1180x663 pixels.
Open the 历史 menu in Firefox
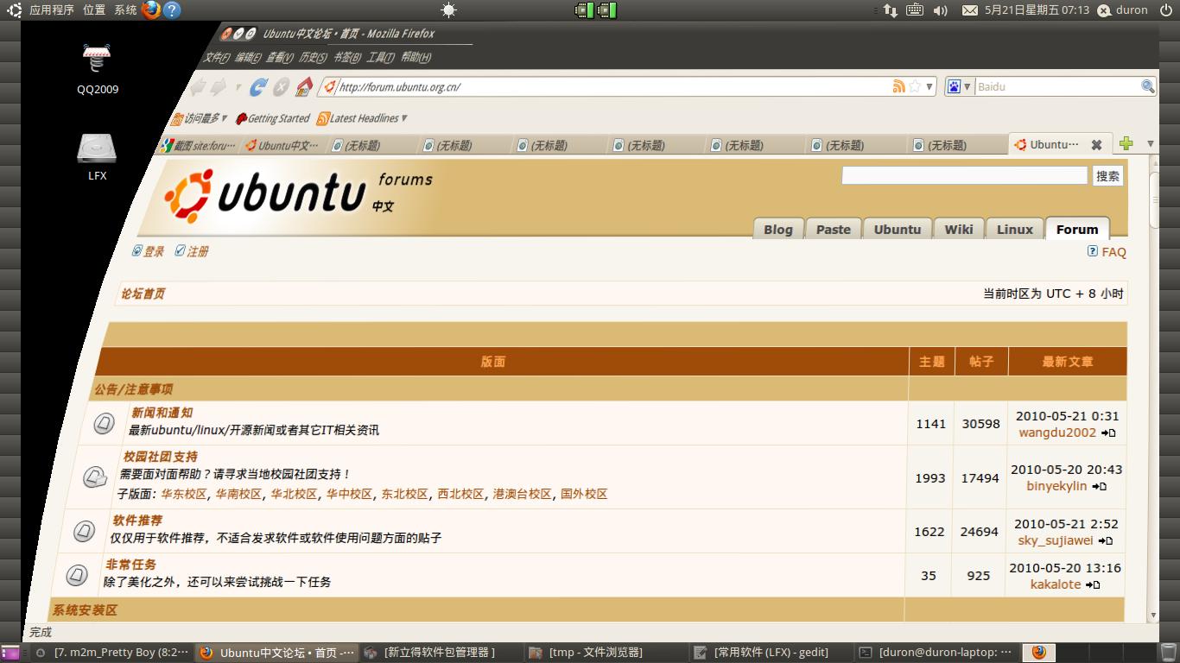coord(313,58)
